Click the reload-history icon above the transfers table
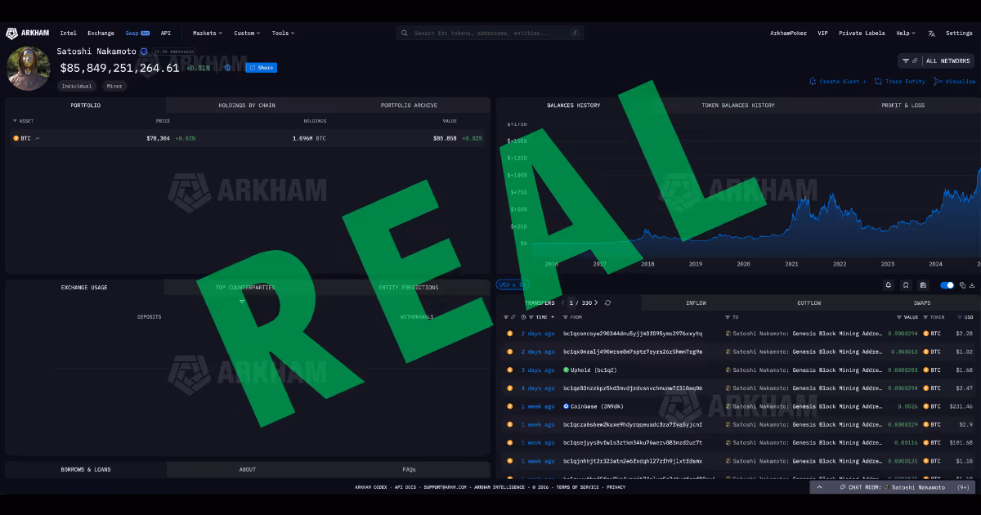This screenshot has height=515, width=981. [x=889, y=285]
